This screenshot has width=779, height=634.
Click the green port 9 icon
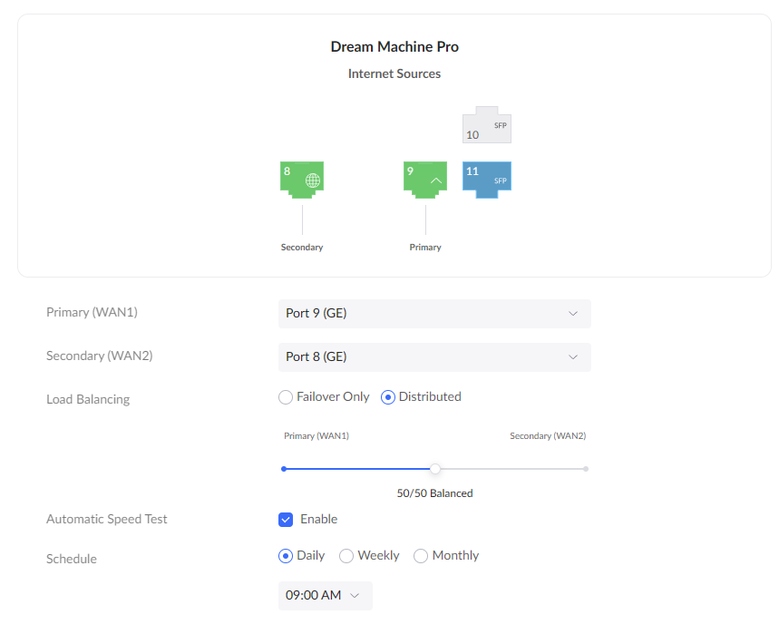pyautogui.click(x=424, y=179)
